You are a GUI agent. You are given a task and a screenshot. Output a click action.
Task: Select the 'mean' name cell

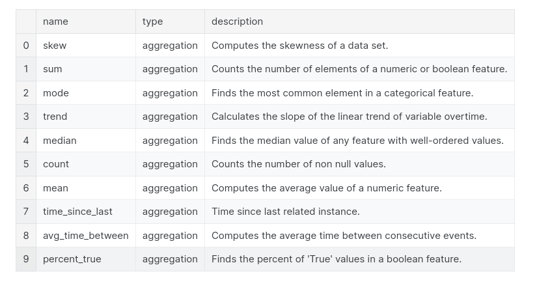(x=55, y=188)
